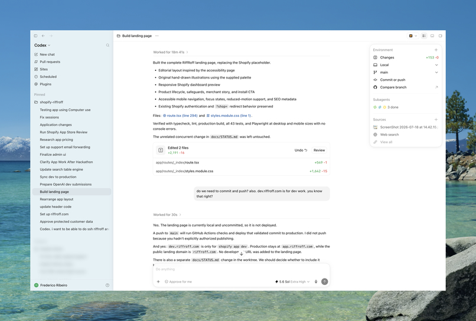Open the Frederico Ribeiro account menu
Image resolution: width=476 pixels, height=321 pixels.
[51, 285]
